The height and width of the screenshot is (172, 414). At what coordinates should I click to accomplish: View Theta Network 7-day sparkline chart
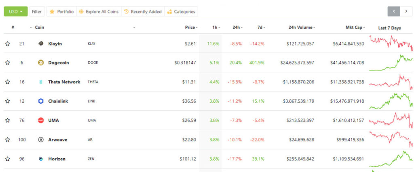pyautogui.click(x=391, y=82)
